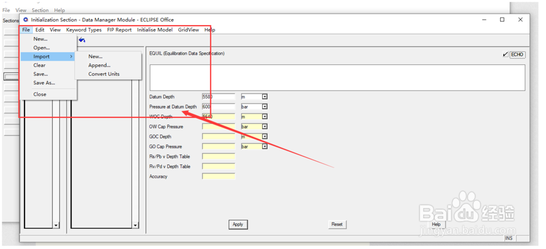Click the Help button at the bottom
This screenshot has width=546, height=249.
coord(436,224)
